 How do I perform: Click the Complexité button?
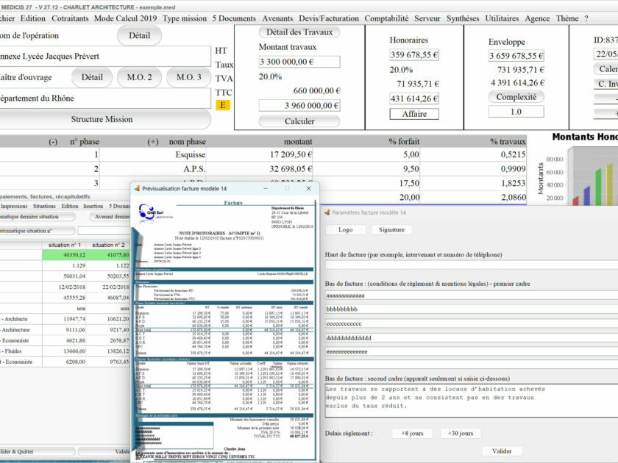click(516, 97)
